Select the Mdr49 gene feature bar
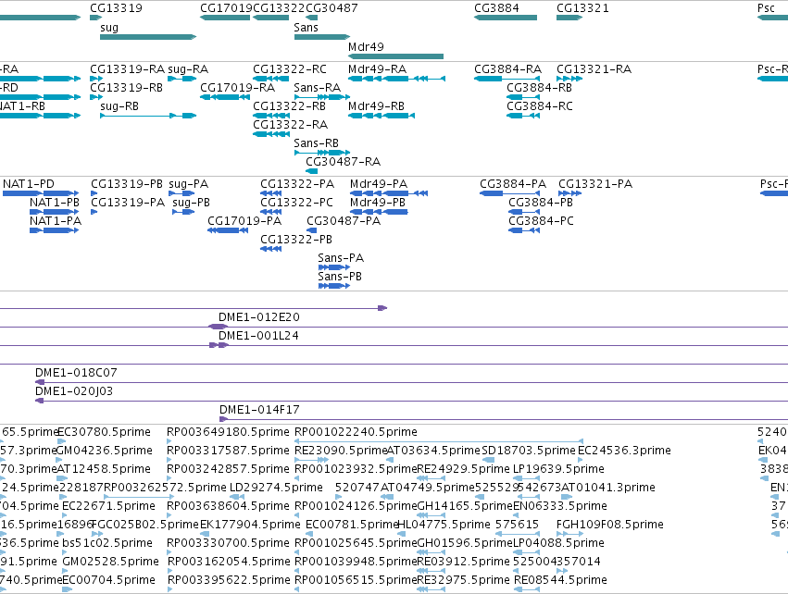Screen dimensions: 788x594 (396, 56)
